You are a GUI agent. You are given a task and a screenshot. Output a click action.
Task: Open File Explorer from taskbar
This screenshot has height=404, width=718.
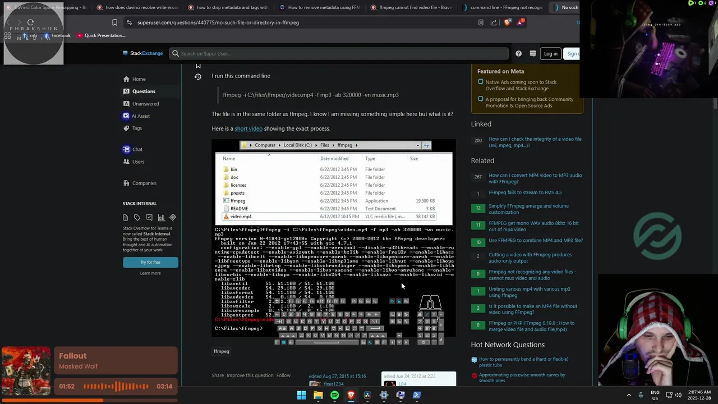318,395
